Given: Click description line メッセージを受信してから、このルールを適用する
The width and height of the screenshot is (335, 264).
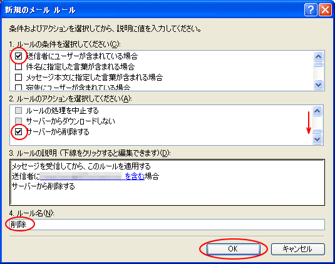Looking at the screenshot, I should pos(81,166).
